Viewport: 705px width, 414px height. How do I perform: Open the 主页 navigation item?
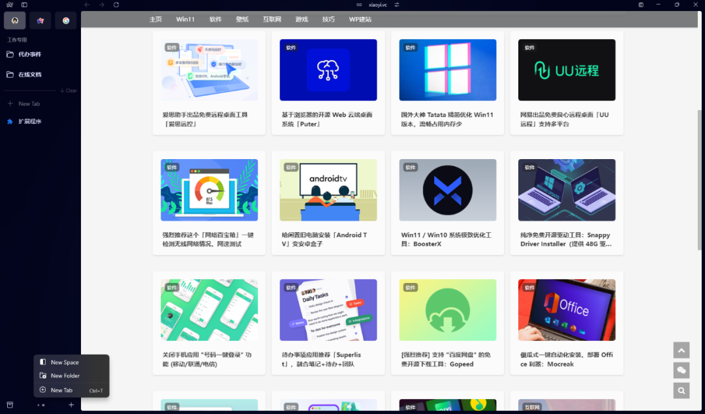pos(155,20)
